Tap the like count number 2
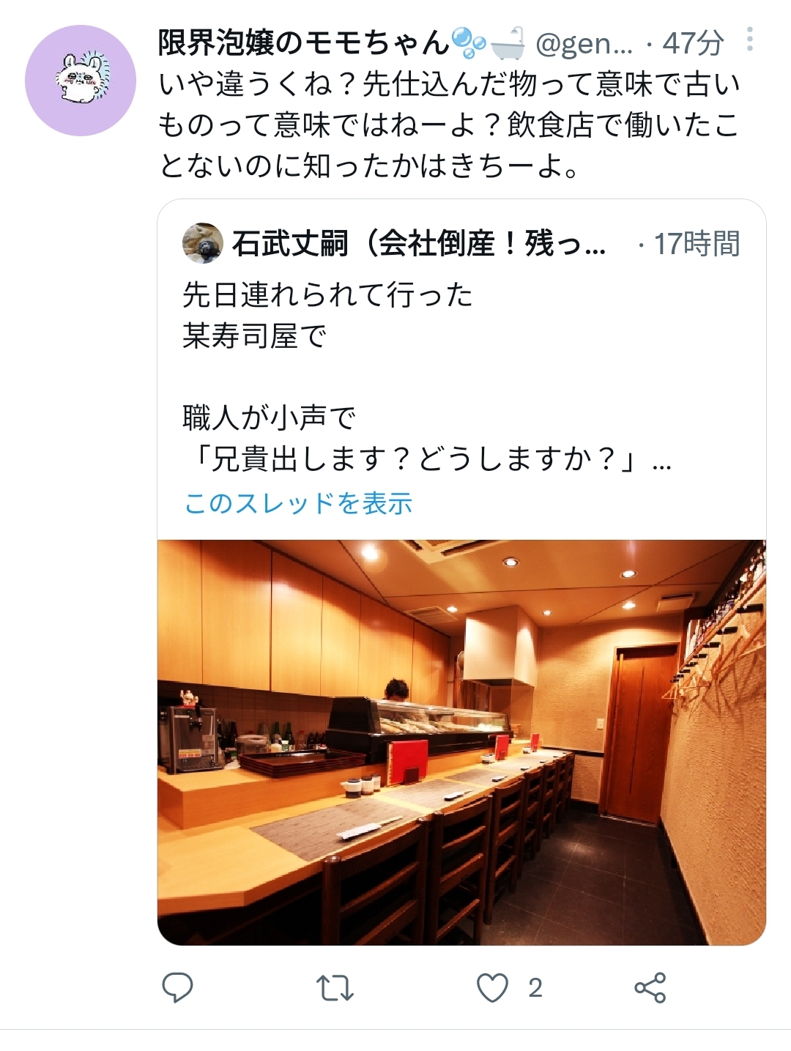Image resolution: width=791 pixels, height=1051 pixels. click(x=535, y=988)
